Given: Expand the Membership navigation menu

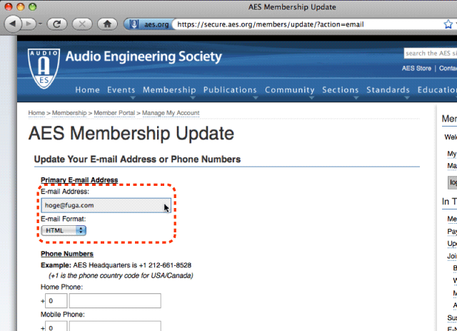Looking at the screenshot, I should (169, 90).
